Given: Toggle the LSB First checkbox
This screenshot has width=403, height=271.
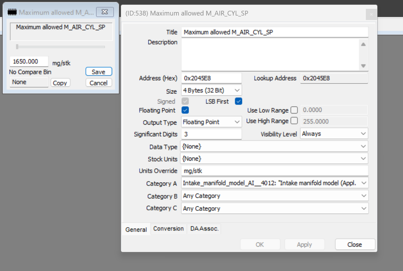Looking at the screenshot, I should [x=238, y=101].
